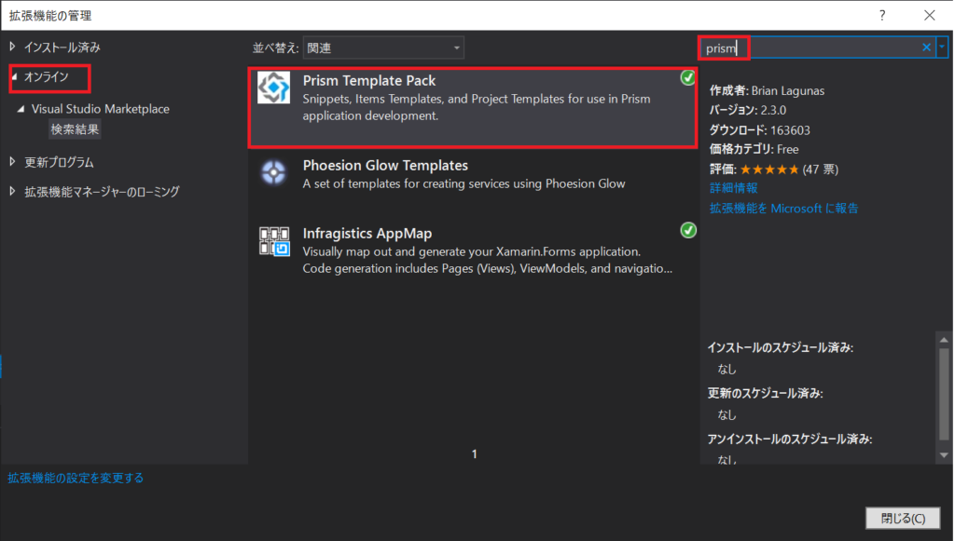Collapse the オンライン tree node
This screenshot has width=955, height=541.
(x=15, y=77)
